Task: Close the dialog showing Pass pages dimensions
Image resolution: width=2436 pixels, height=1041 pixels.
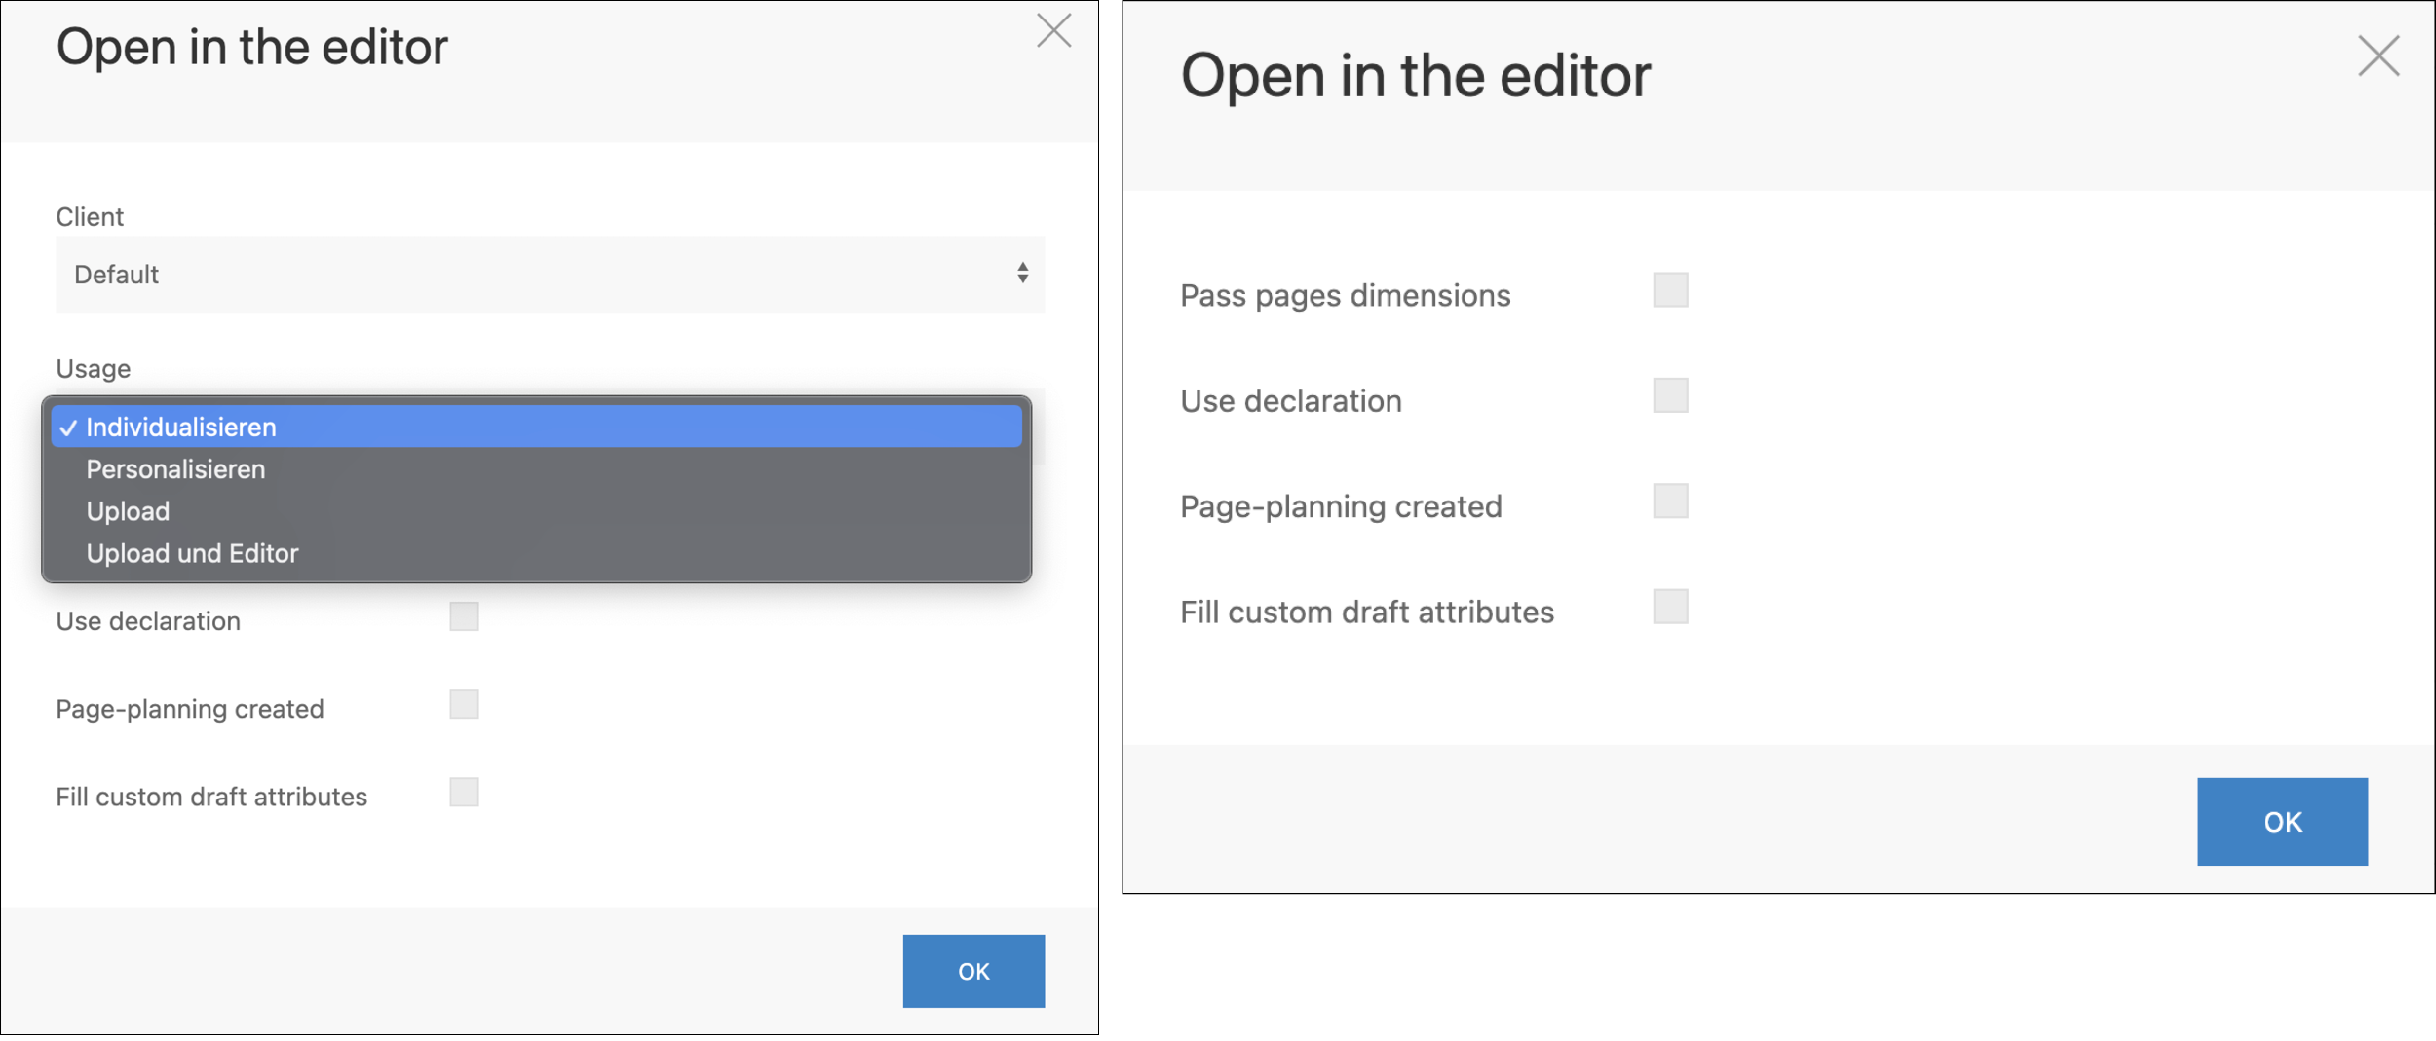Action: point(2378,56)
